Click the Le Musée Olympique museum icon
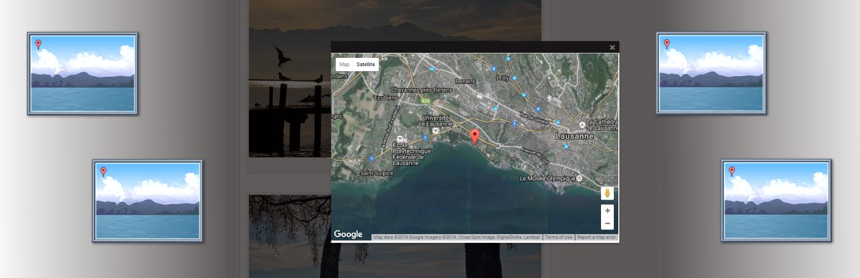Viewport: 860px width, 278px height. pos(579,178)
